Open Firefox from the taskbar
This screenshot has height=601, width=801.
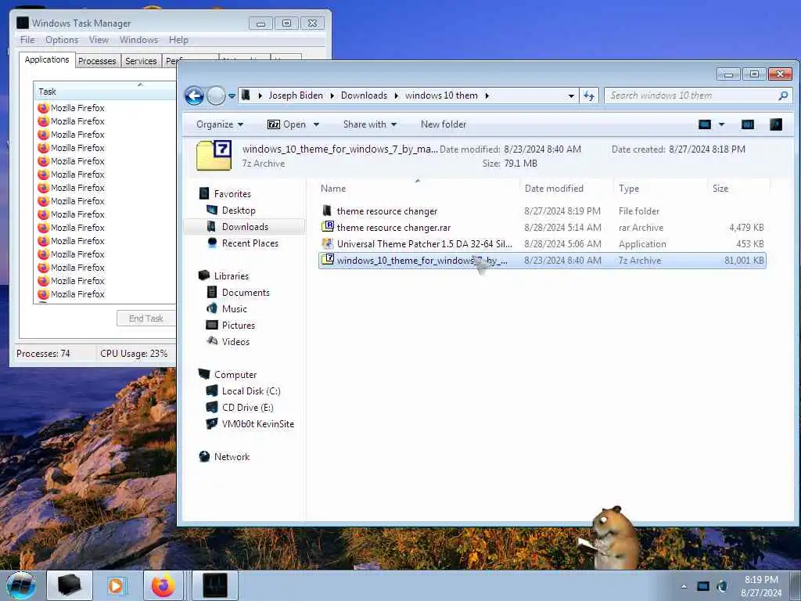pyautogui.click(x=163, y=585)
